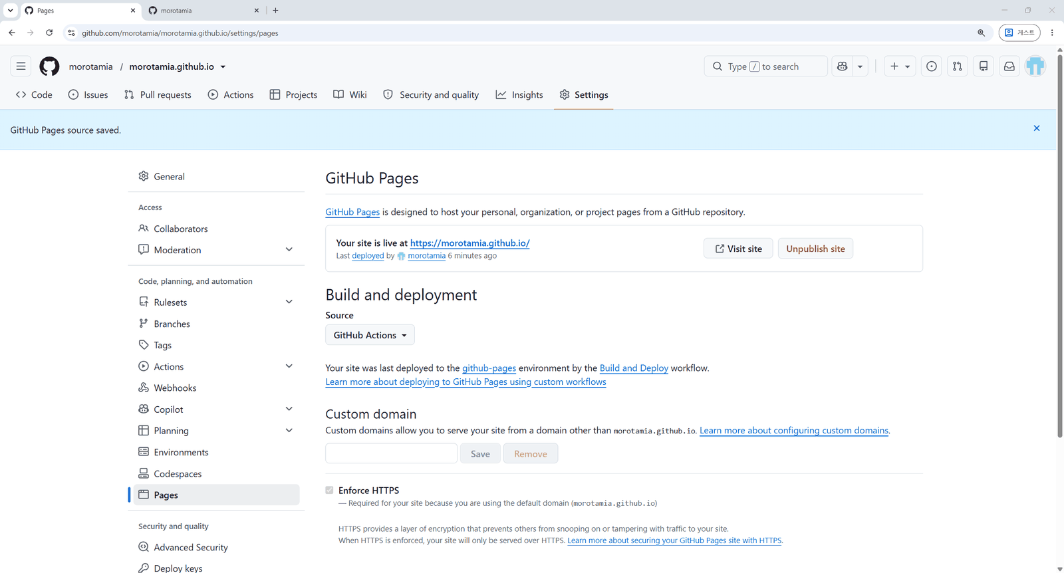This screenshot has width=1064, height=573.
Task: Open the GitHub homepage logo
Action: click(x=49, y=66)
